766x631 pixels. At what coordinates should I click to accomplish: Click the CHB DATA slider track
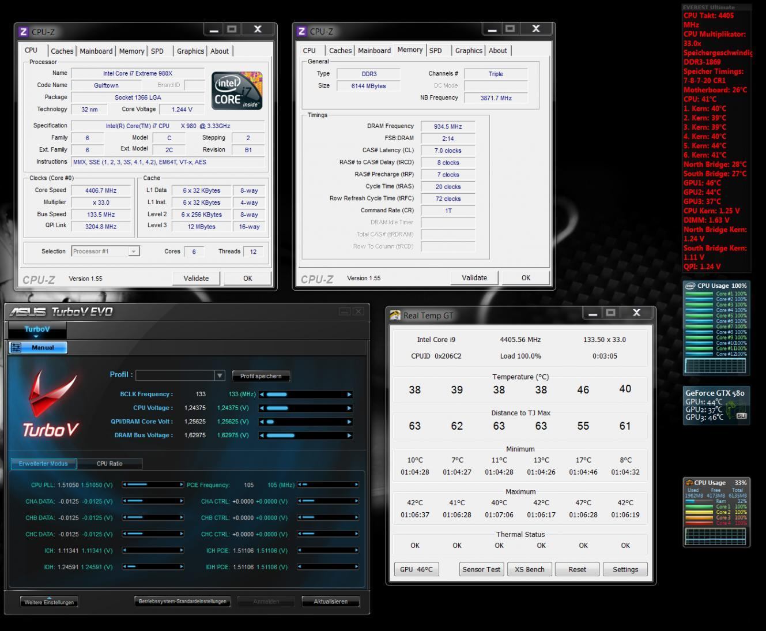tap(153, 518)
